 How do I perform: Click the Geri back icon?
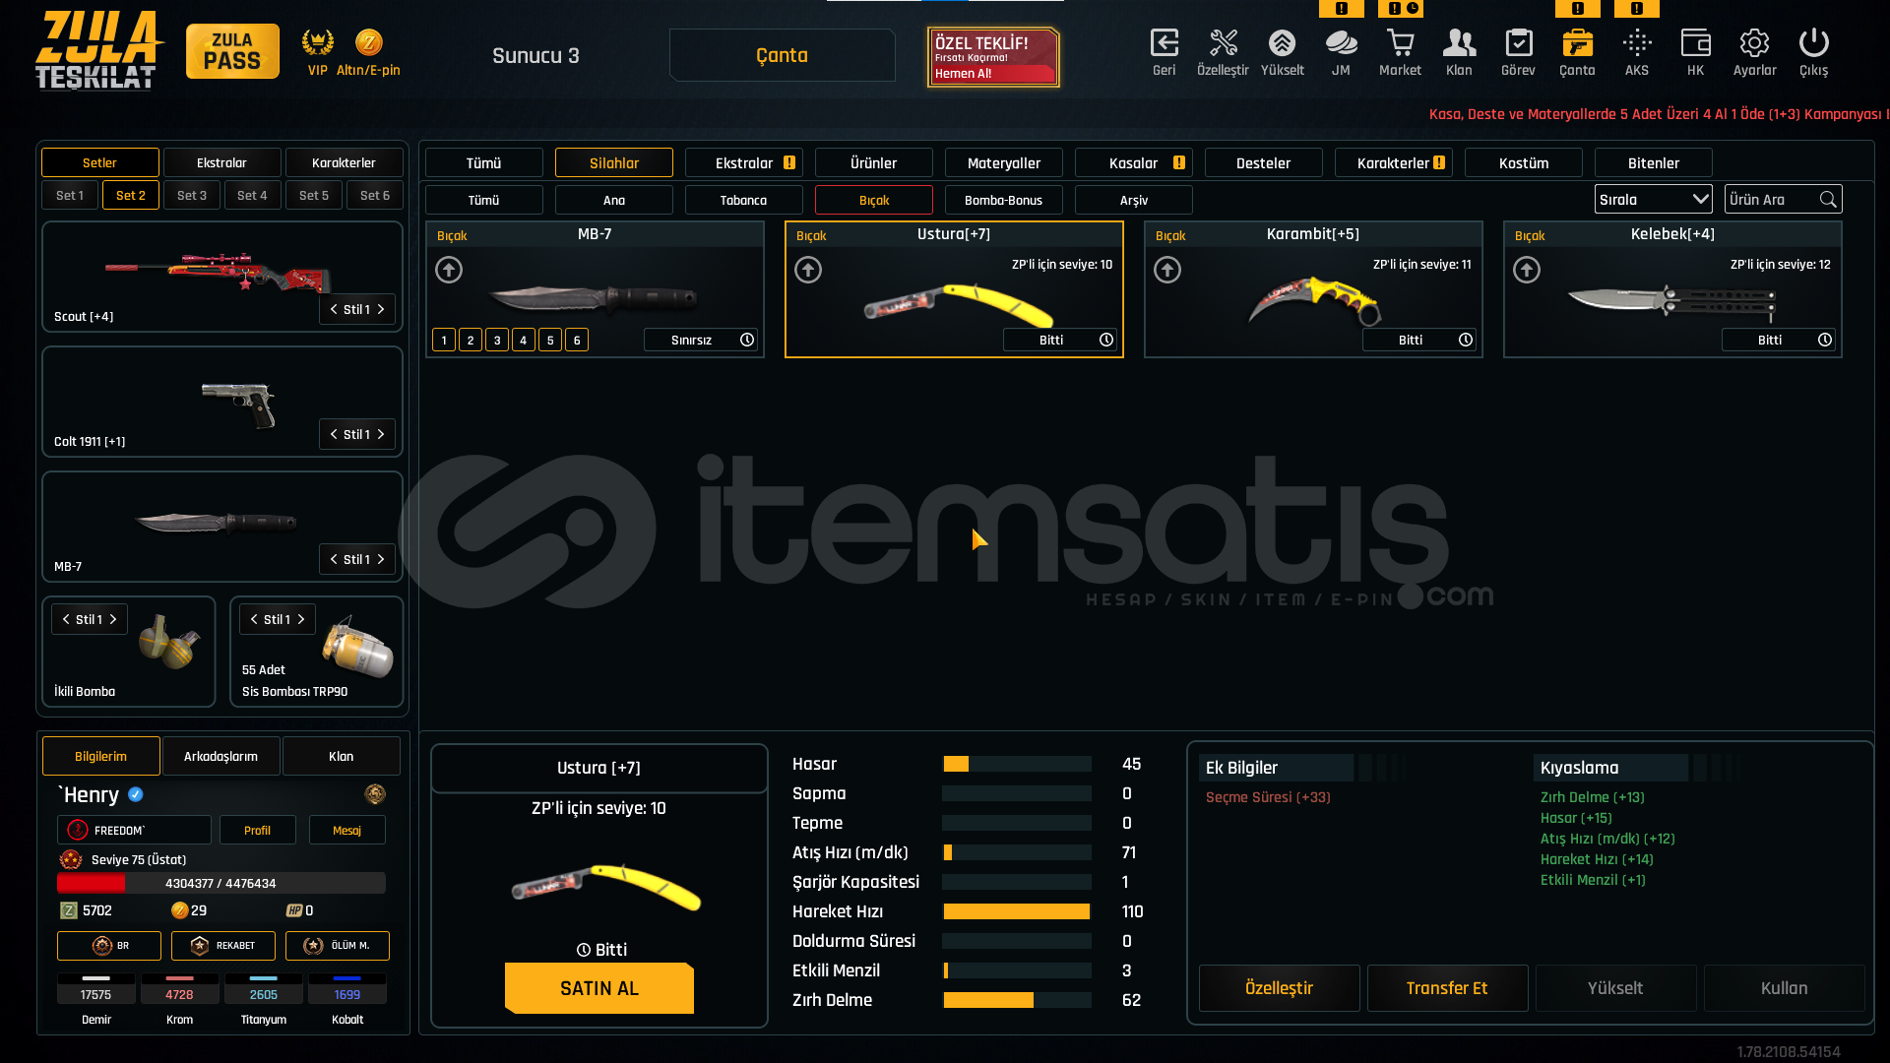(1164, 43)
